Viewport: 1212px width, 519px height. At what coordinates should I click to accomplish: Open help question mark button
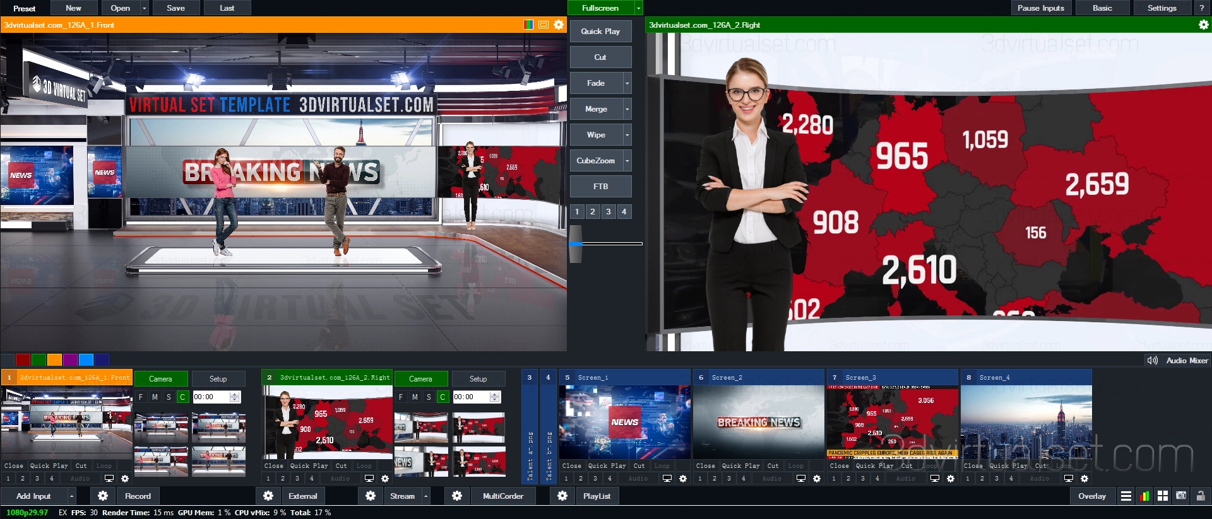coord(1202,8)
